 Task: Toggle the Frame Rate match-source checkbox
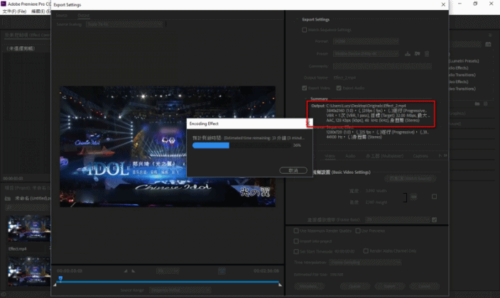[x=434, y=219]
